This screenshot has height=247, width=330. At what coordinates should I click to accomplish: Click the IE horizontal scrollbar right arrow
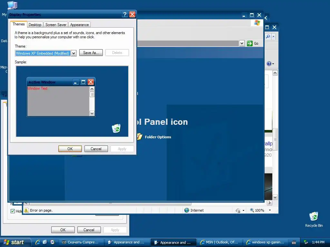pos(270,203)
